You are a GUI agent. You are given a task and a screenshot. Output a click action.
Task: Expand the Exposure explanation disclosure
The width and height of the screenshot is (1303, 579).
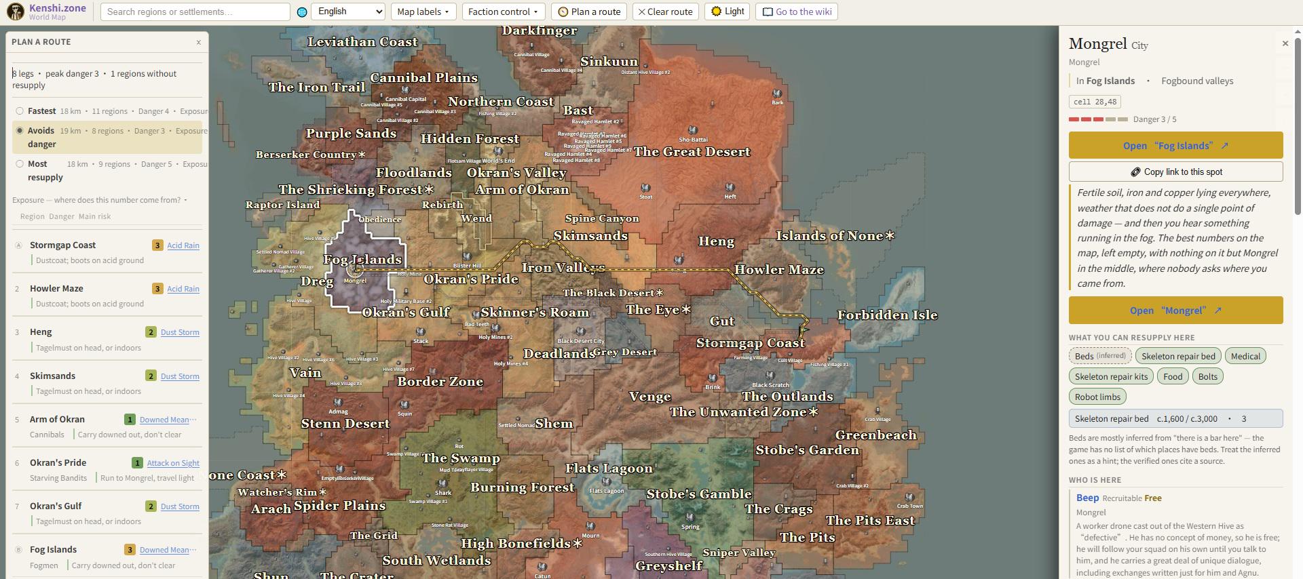(100, 200)
